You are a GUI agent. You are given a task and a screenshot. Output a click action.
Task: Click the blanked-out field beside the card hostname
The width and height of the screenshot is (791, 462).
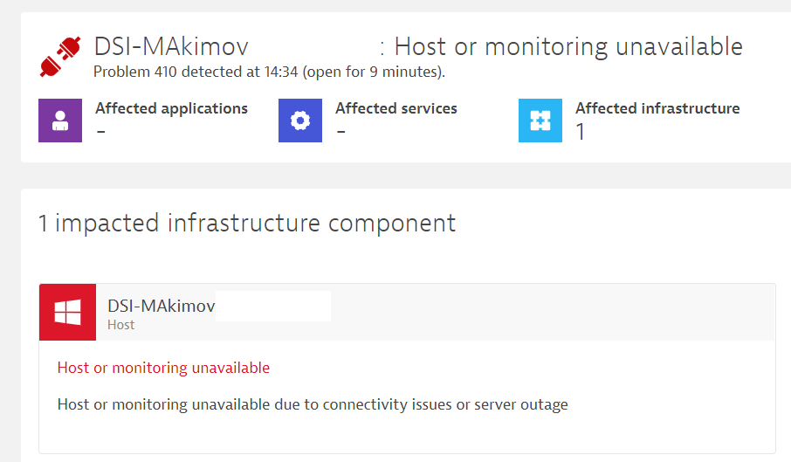tap(272, 306)
